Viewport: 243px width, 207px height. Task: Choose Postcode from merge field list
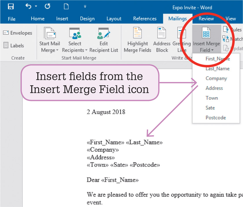tap(216, 118)
